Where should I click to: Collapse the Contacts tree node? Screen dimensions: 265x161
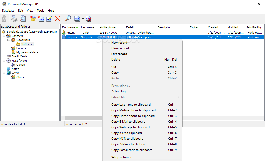(4, 36)
